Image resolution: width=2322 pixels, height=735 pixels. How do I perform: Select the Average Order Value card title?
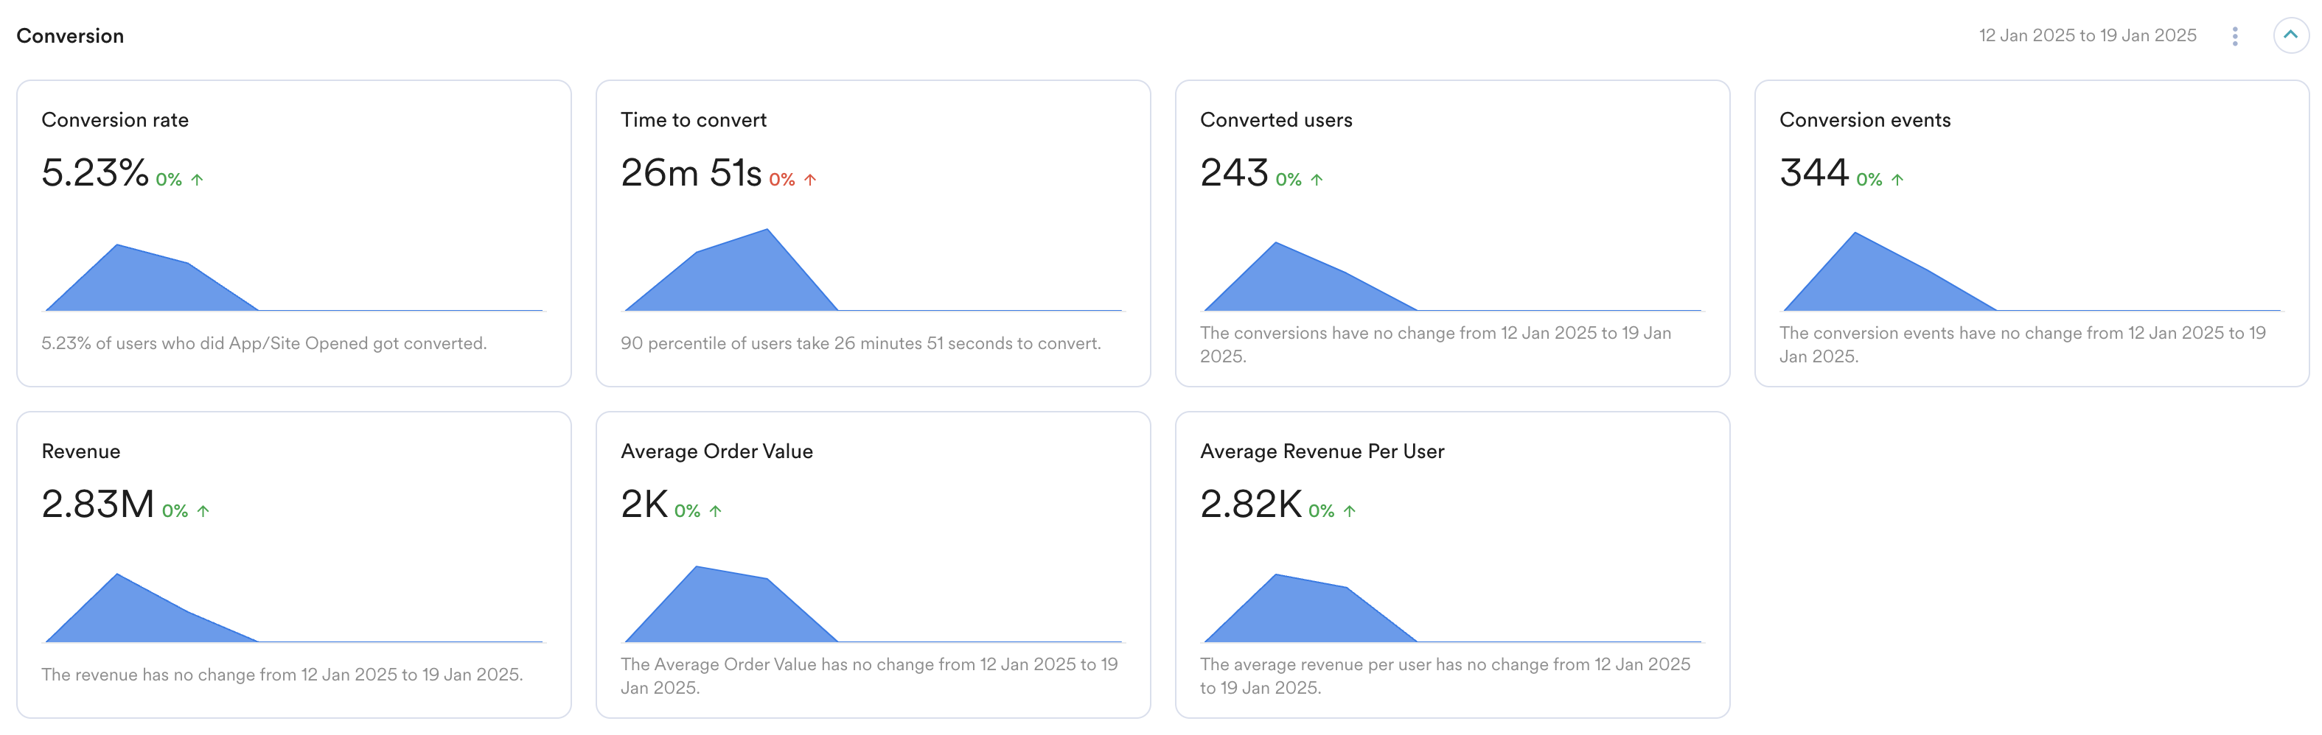pos(717,451)
